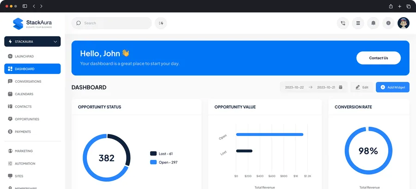This screenshot has width=416, height=189.
Task: Click the 382 donut chart total
Action: (106, 158)
